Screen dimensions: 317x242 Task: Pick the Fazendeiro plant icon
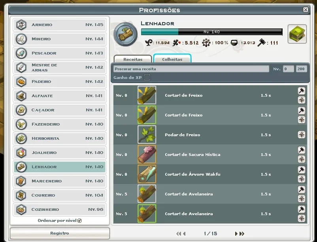tap(21, 124)
